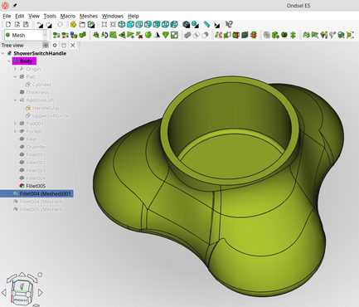
Task: Open the Tools menu
Action: (x=50, y=16)
